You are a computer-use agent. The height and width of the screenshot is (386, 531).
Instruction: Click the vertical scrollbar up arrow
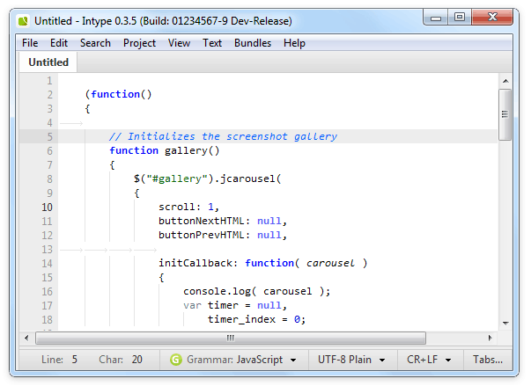pos(505,81)
